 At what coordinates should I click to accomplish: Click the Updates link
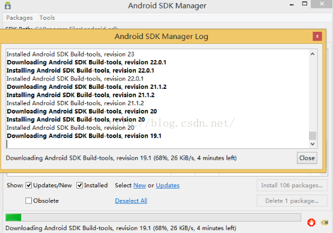click(168, 185)
